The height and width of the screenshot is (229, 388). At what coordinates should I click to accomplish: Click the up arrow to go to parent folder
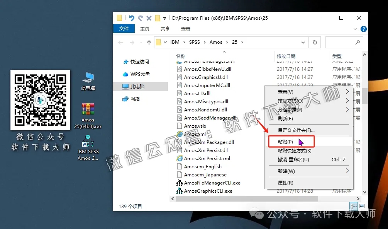(149, 42)
